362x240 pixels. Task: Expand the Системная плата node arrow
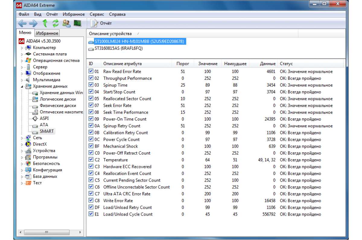22,54
